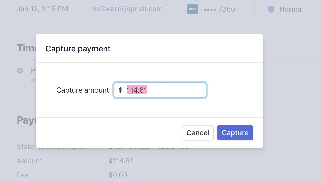
Task: Click the timeline checkmark circle icon
Action: pos(20,71)
